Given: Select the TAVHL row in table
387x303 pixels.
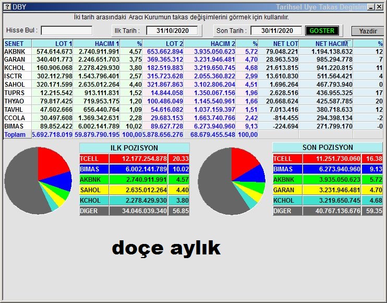Looking at the screenshot, I should 194,110.
